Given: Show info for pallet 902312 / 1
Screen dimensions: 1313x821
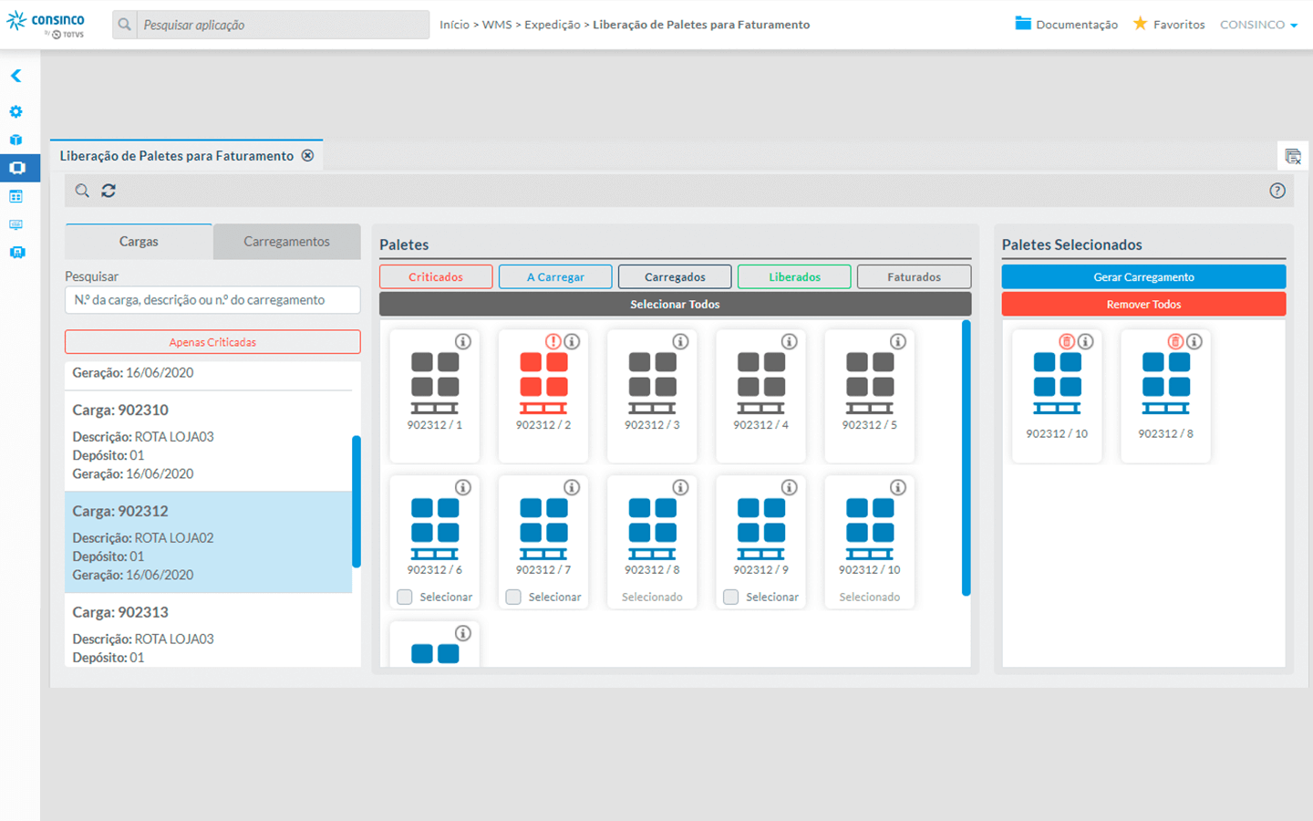Looking at the screenshot, I should click(463, 341).
